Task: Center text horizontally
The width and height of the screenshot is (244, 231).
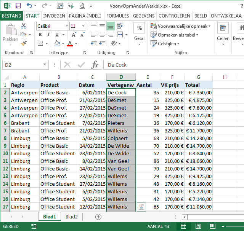Action: coord(102,35)
